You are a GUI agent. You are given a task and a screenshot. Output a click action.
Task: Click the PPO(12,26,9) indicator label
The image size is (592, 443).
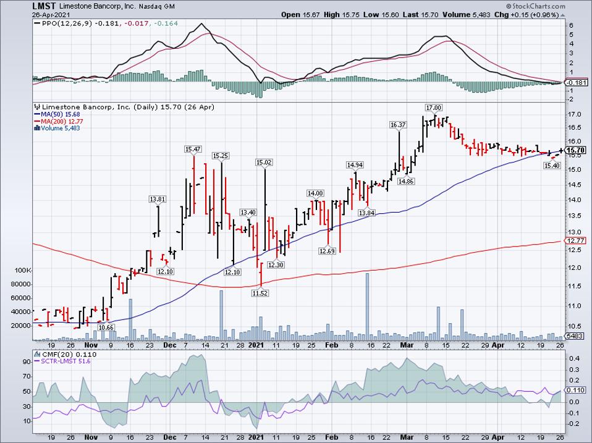(x=67, y=23)
